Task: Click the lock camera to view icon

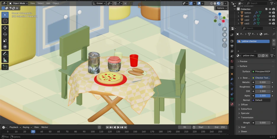Action: point(225,45)
